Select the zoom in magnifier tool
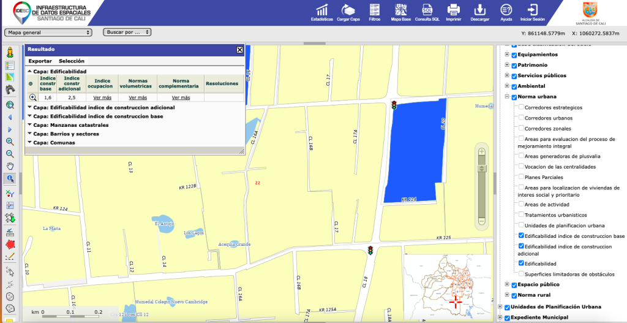This screenshot has height=323, width=627. click(x=10, y=142)
